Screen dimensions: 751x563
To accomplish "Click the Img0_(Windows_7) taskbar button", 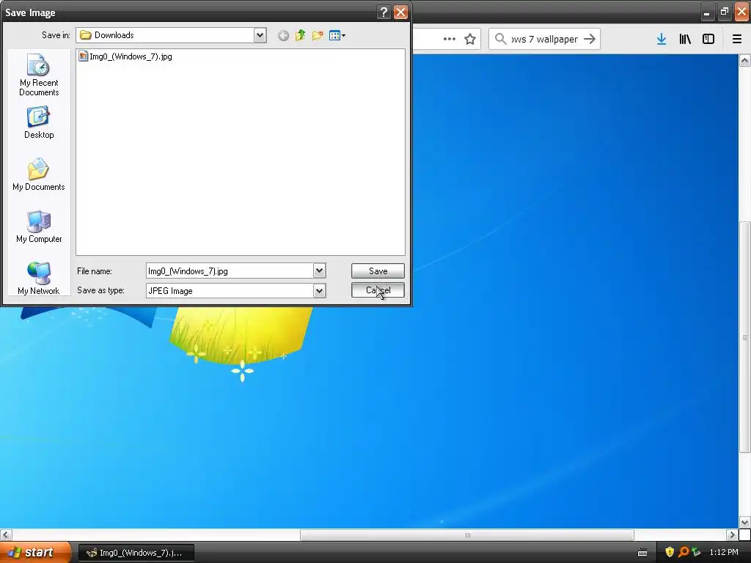I will (x=136, y=553).
